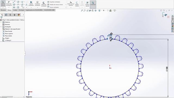This screenshot has height=98, width=174.
Task: Open the Exibir/excluir relações dropdown arrow
Action: [71, 7]
